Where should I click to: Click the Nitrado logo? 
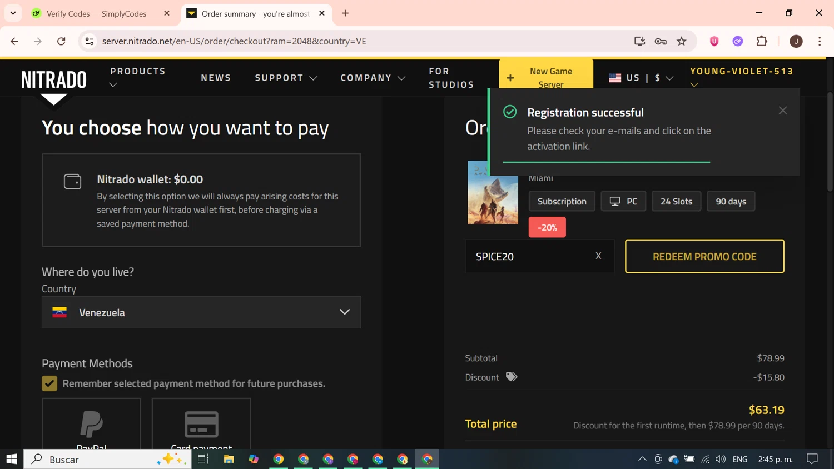coord(54,80)
